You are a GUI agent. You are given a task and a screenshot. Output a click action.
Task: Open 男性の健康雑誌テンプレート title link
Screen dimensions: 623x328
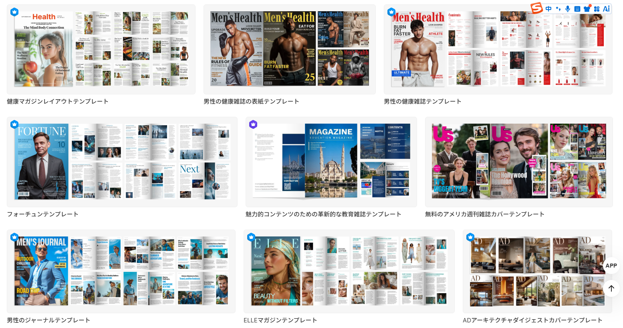click(422, 102)
